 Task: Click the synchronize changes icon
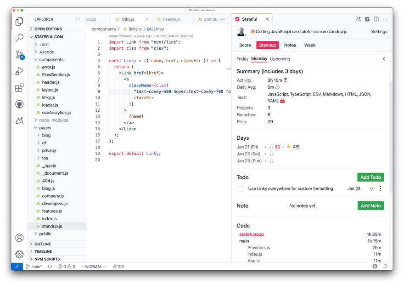point(50,267)
